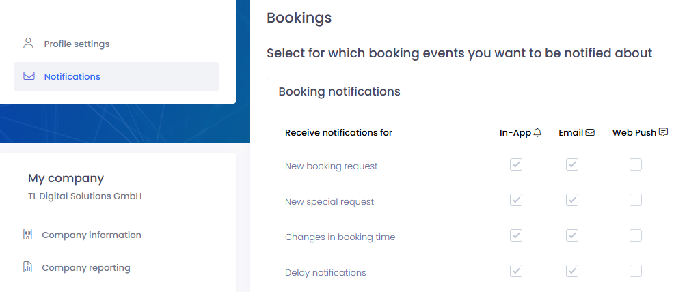
Task: Select Notifications in the sidebar
Action: tap(72, 76)
